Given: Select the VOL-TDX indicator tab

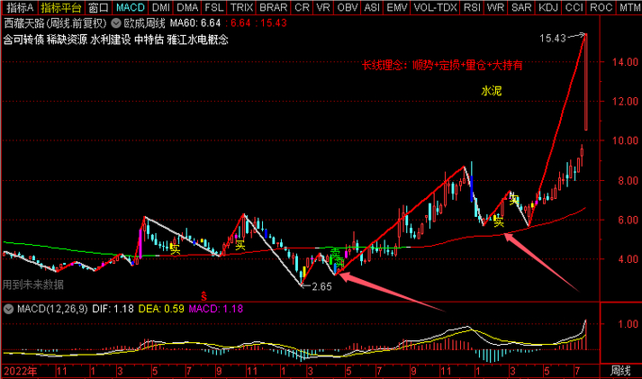Looking at the screenshot, I should pos(434,7).
